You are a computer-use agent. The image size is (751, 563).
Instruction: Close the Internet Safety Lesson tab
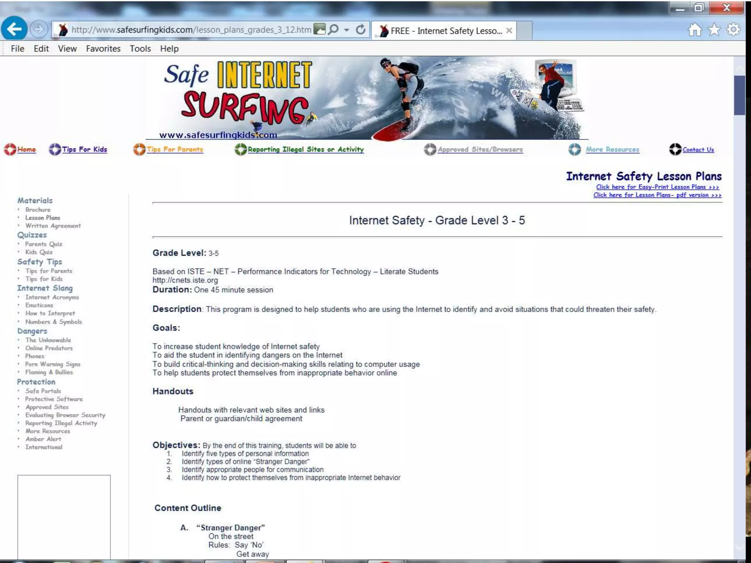tap(509, 31)
